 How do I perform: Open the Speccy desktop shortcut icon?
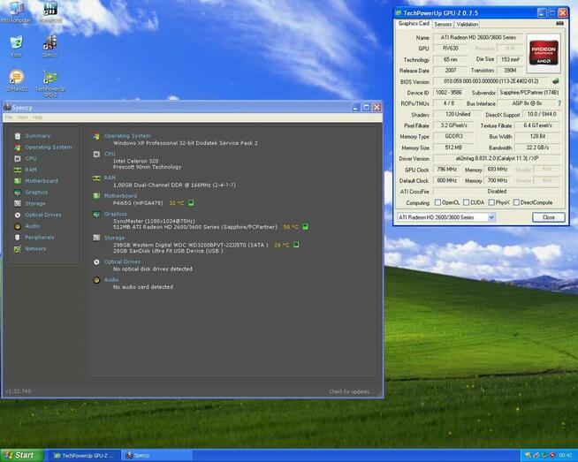49,47
